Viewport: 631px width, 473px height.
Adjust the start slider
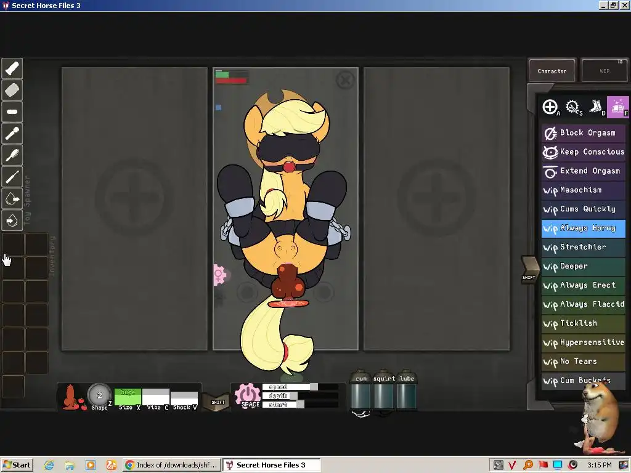[x=300, y=405]
